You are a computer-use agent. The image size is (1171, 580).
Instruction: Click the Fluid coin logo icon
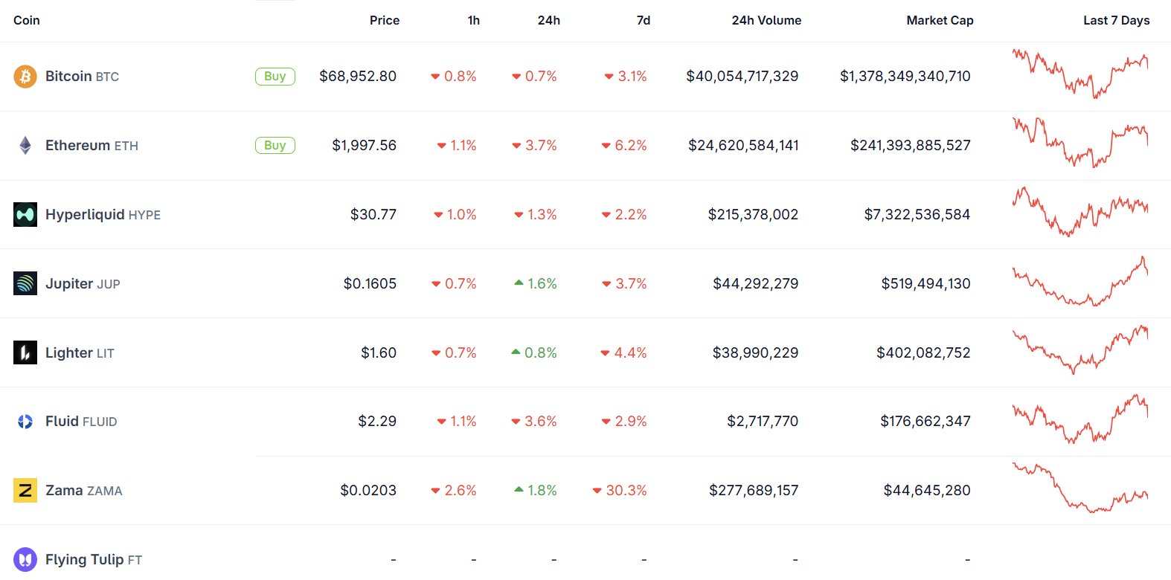pos(25,422)
